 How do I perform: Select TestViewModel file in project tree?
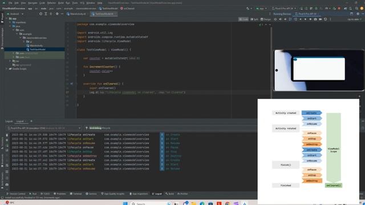(36, 50)
